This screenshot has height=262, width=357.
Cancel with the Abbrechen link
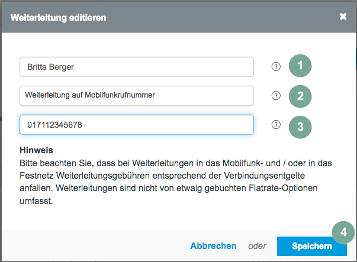[213, 246]
